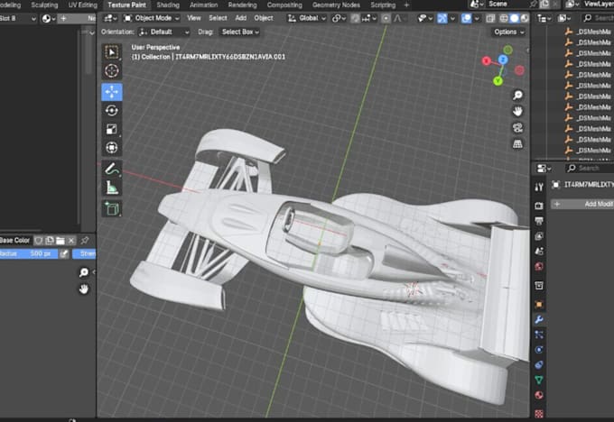The image size is (614, 422).
Task: Click the properties Search field
Action: coord(590,169)
